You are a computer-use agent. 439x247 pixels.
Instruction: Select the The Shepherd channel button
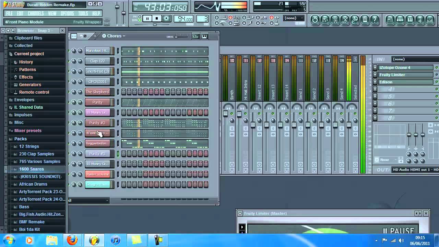(x=97, y=92)
